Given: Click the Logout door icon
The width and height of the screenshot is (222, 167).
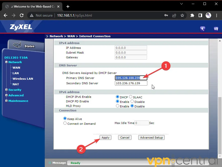Looking at the screenshot, I should tap(216, 29).
